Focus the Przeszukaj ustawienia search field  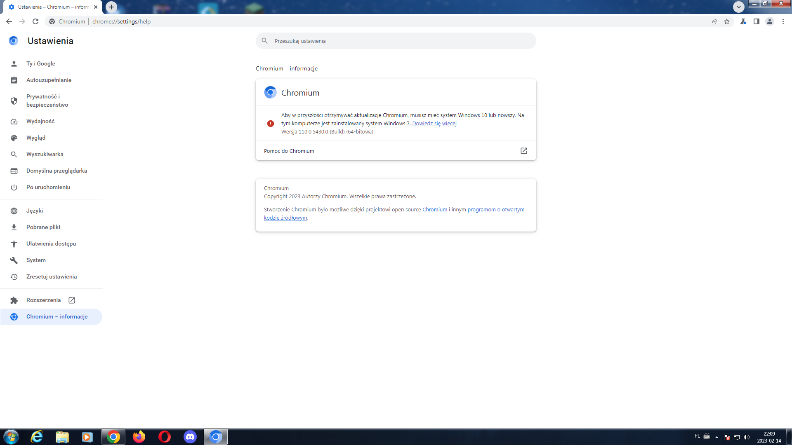coord(396,41)
